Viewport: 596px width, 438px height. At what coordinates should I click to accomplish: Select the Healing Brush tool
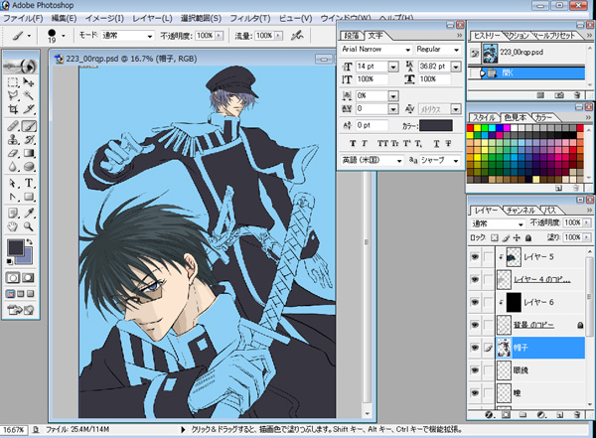(x=13, y=126)
